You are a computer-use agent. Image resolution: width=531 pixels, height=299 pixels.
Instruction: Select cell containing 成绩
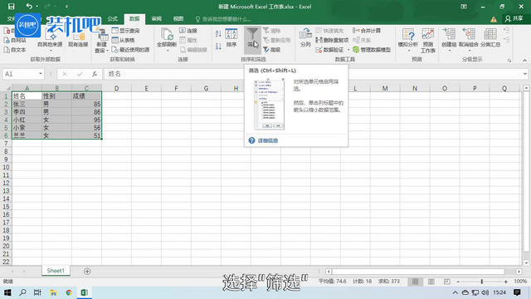[x=86, y=96]
